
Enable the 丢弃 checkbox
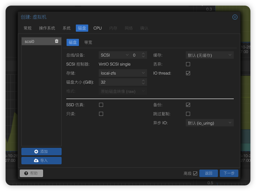pyautogui.click(x=188, y=64)
